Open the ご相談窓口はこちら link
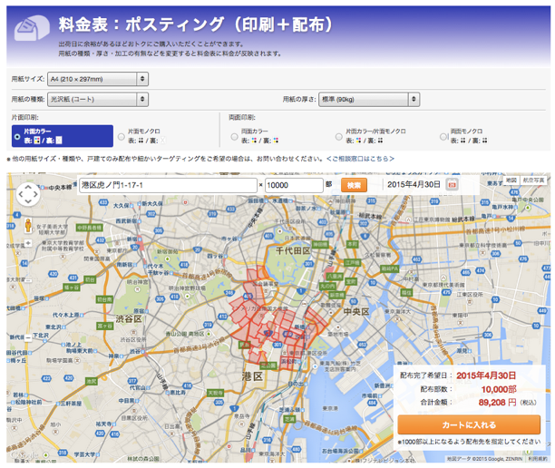 click(360, 159)
